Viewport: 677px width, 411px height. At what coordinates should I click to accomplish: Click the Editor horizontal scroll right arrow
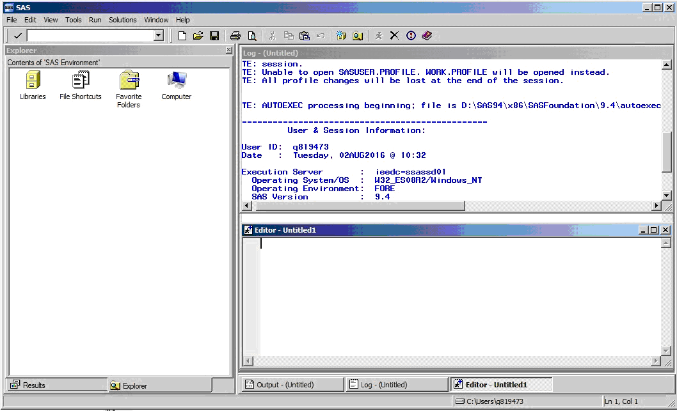point(656,361)
